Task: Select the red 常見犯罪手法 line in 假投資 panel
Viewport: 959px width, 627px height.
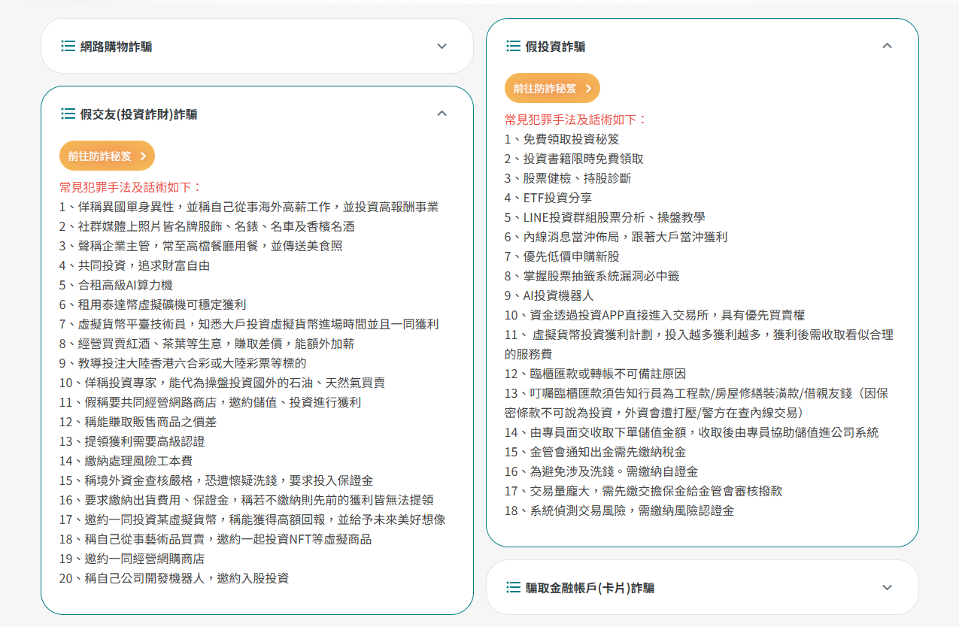Action: 576,120
